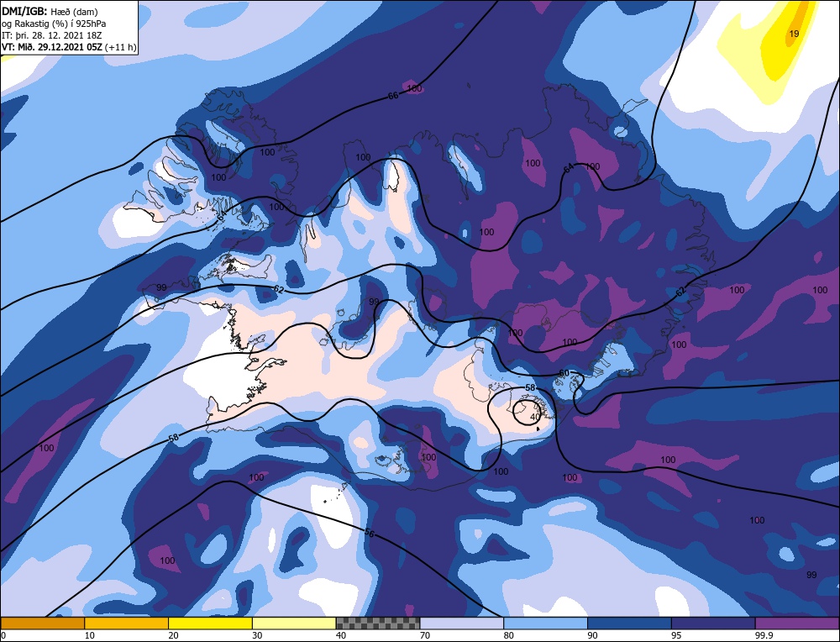The width and height of the screenshot is (840, 642).
Task: Click the dark navy 95–99.9 legend swatch
Action: (x=713, y=623)
